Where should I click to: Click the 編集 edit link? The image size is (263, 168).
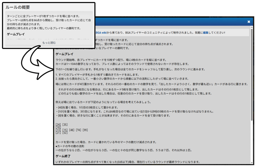[206, 33]
